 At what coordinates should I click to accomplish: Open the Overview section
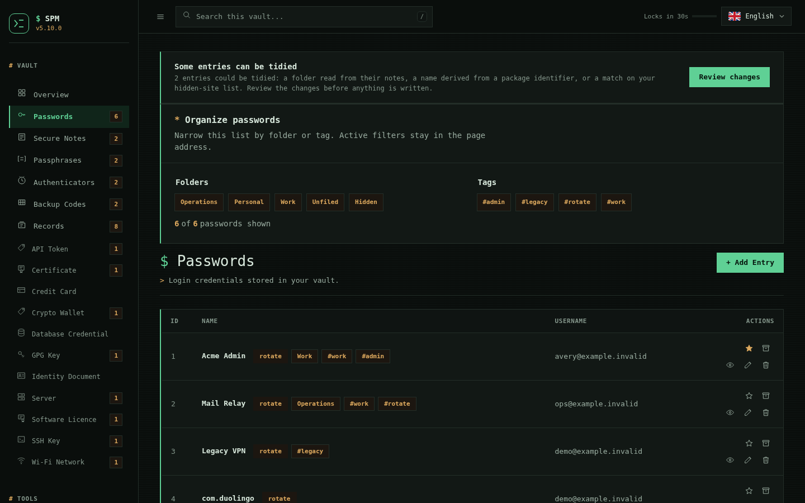point(69,94)
